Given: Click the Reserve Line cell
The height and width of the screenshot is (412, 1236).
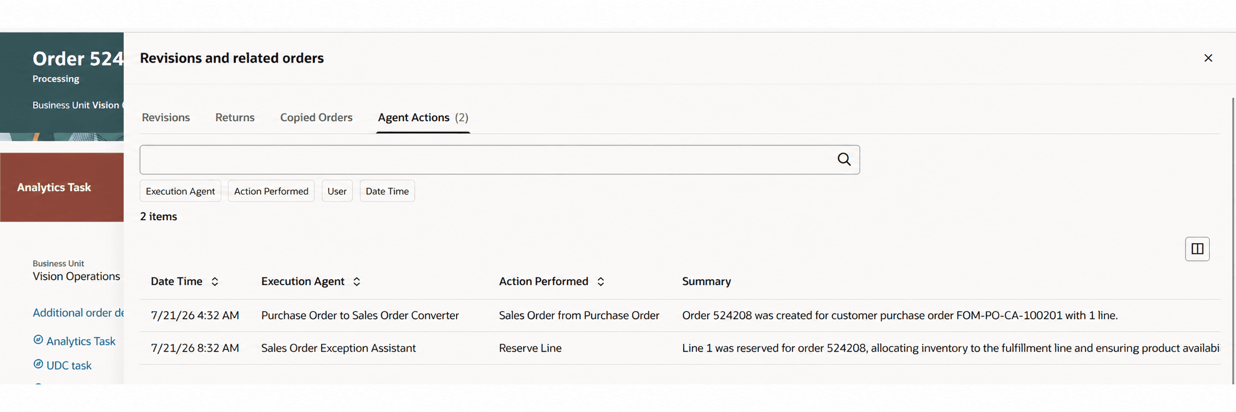Looking at the screenshot, I should (530, 348).
